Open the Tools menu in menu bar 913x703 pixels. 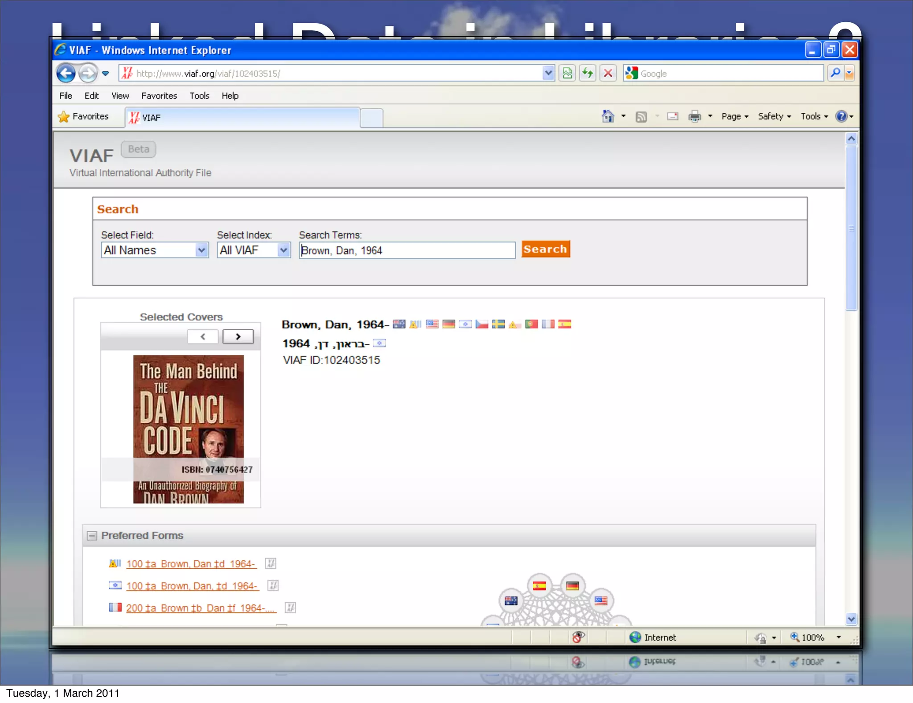coord(199,96)
